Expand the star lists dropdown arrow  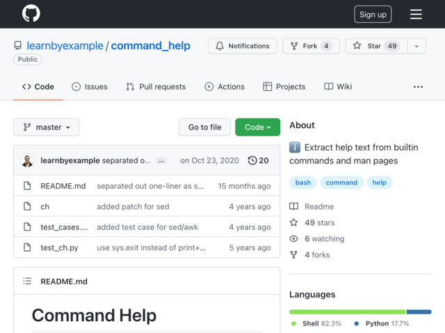pyautogui.click(x=416, y=46)
